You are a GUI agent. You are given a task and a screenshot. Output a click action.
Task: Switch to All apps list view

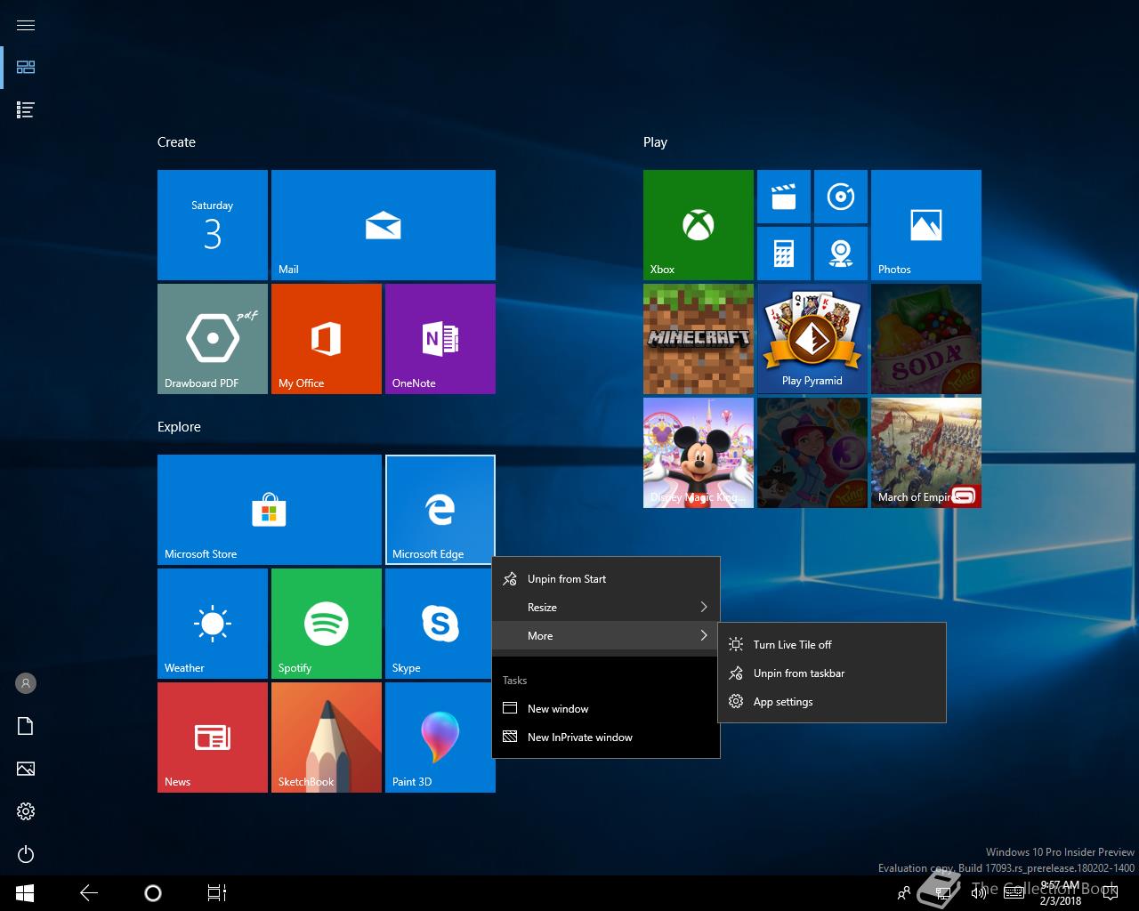tap(26, 109)
